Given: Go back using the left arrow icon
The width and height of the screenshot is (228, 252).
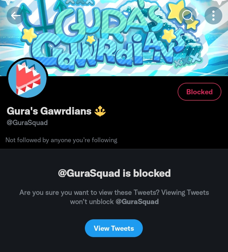Looking at the screenshot, I should click(x=16, y=16).
